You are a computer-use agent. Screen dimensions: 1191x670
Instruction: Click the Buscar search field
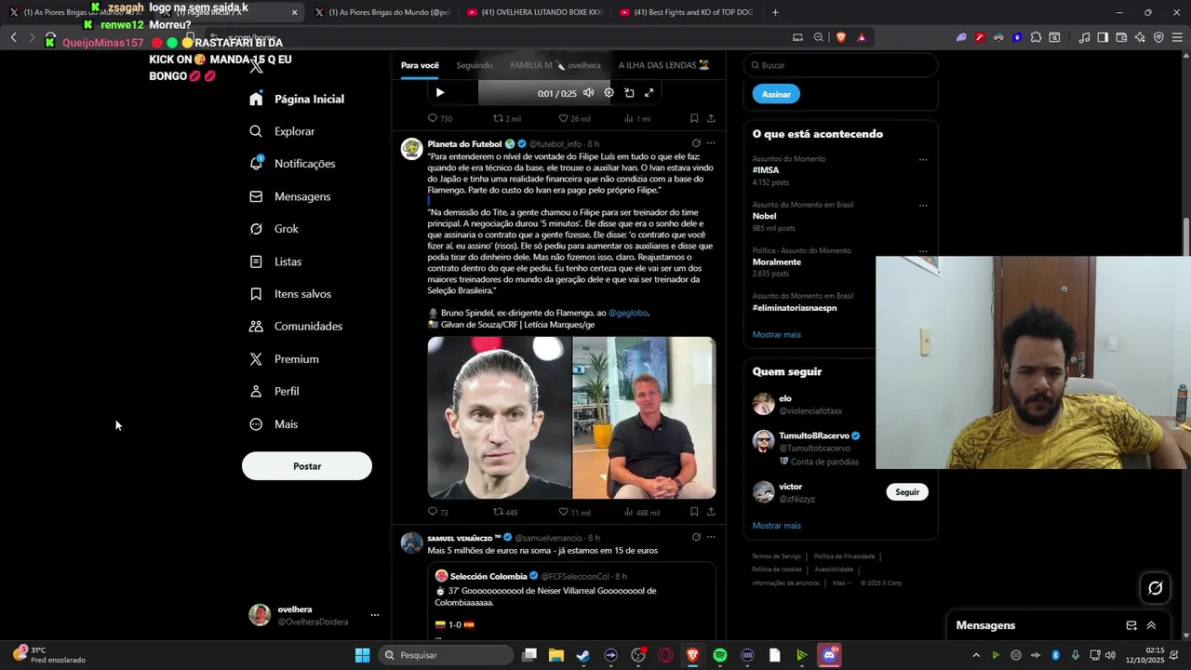(840, 65)
